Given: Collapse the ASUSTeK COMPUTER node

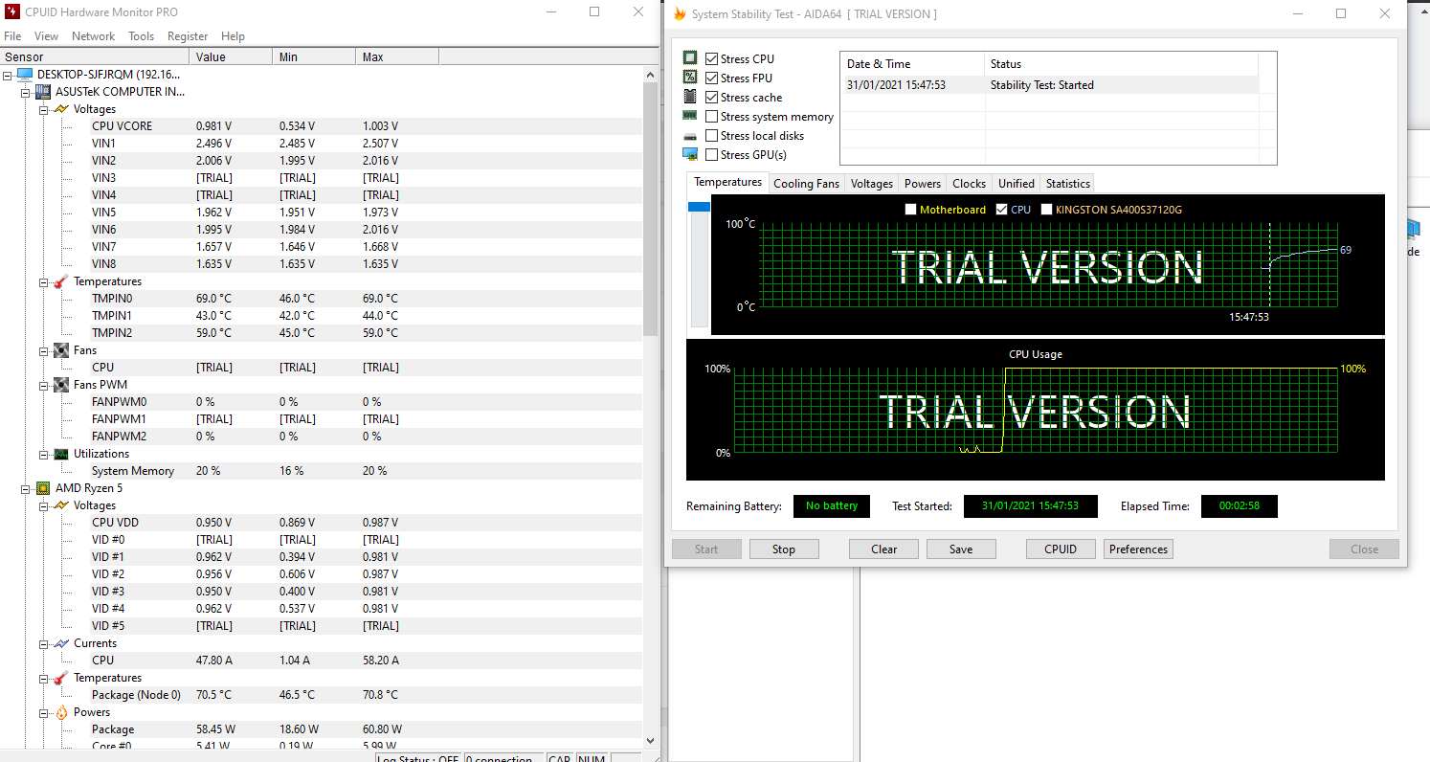Looking at the screenshot, I should (x=26, y=92).
